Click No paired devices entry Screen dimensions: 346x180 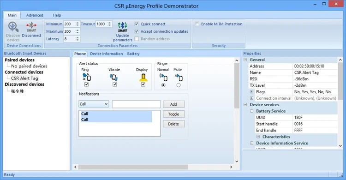(29, 66)
